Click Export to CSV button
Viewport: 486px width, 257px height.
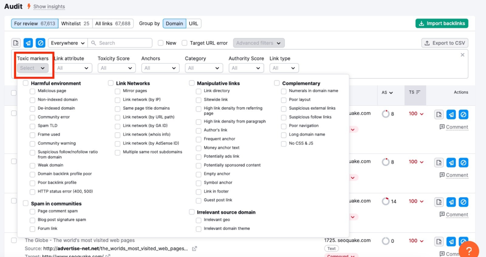(445, 43)
